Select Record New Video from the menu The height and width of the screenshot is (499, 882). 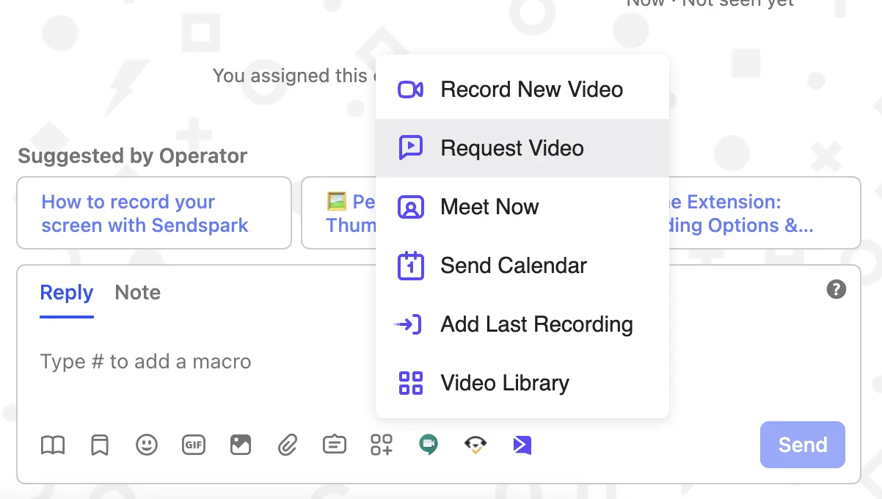click(x=522, y=90)
